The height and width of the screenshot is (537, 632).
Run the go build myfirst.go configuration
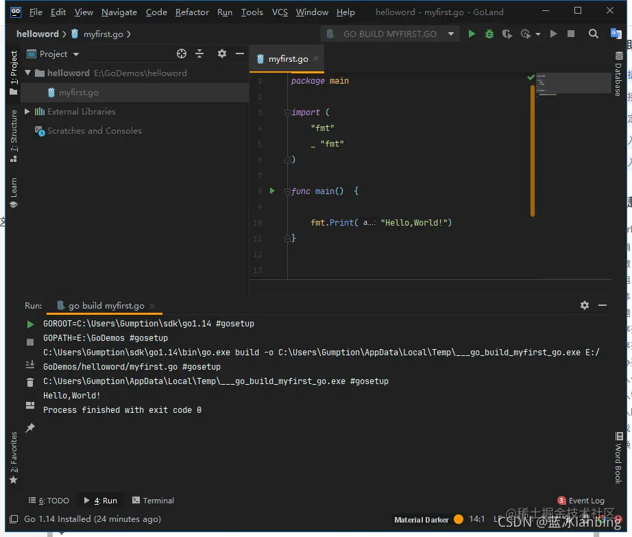point(472,34)
